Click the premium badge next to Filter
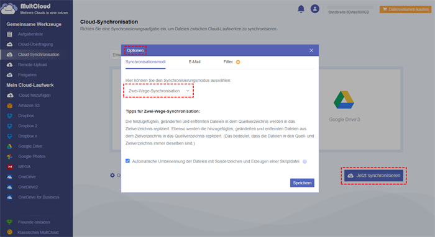Image resolution: width=435 pixels, height=237 pixels. tap(238, 62)
